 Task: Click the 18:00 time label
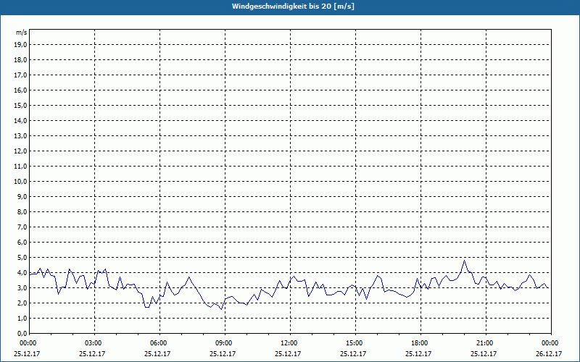click(420, 342)
